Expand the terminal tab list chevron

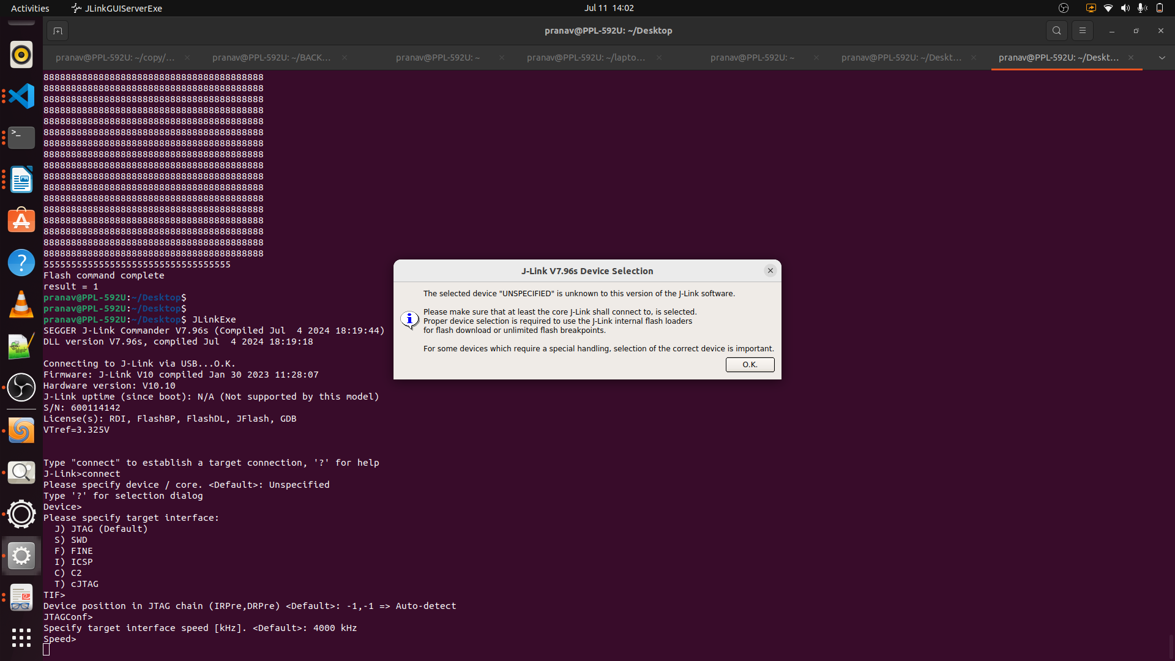coord(1162,58)
